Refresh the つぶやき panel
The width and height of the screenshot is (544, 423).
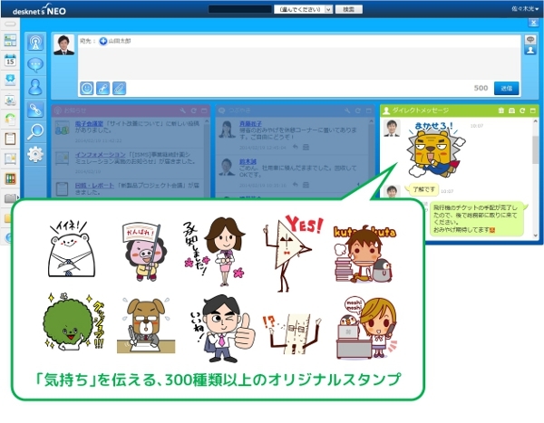click(x=358, y=111)
